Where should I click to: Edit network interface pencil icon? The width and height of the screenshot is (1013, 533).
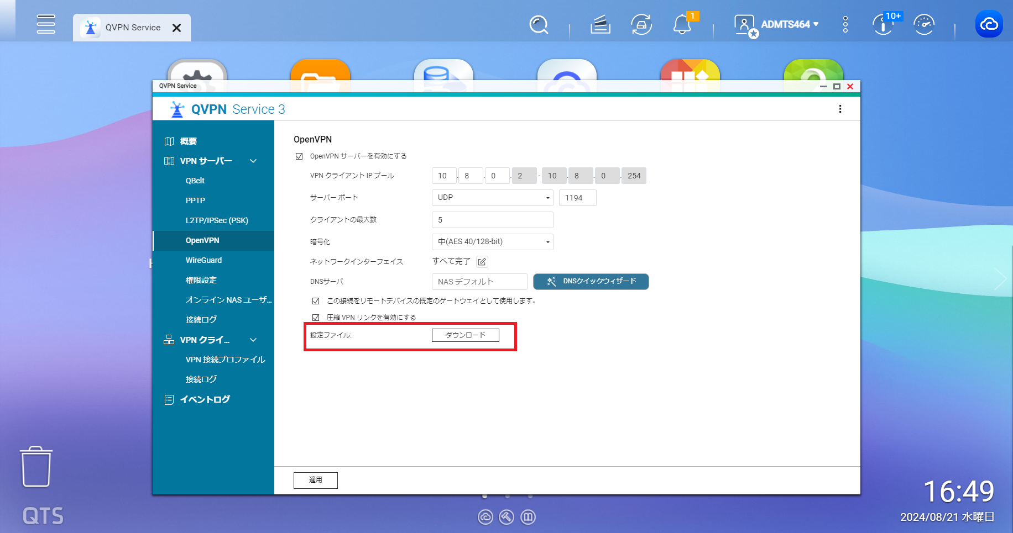[482, 262]
